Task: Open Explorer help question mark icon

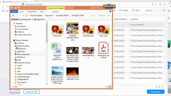Action: click(x=110, y=11)
